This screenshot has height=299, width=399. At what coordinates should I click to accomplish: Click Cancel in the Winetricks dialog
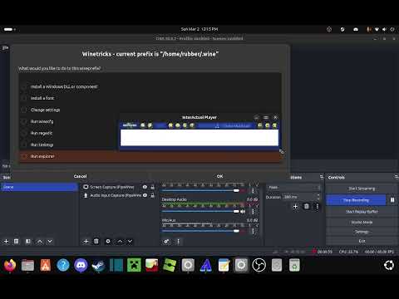click(80, 176)
